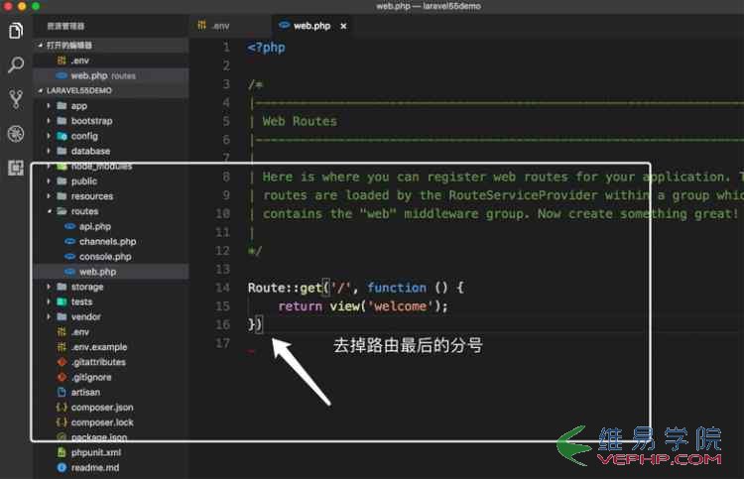Open .gitattributes file
The image size is (744, 479).
point(110,362)
